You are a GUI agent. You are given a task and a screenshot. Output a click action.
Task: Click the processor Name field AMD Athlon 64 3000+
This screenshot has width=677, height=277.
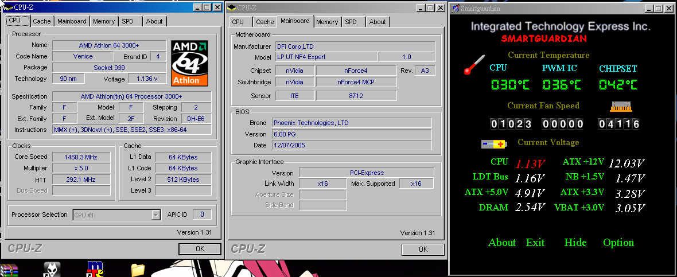pyautogui.click(x=109, y=45)
